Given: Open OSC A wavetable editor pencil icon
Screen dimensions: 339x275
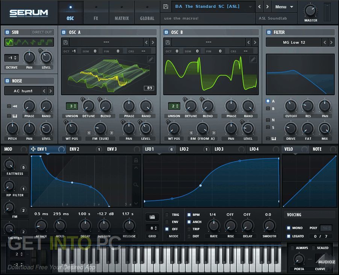Looking at the screenshot, I should 151,59.
